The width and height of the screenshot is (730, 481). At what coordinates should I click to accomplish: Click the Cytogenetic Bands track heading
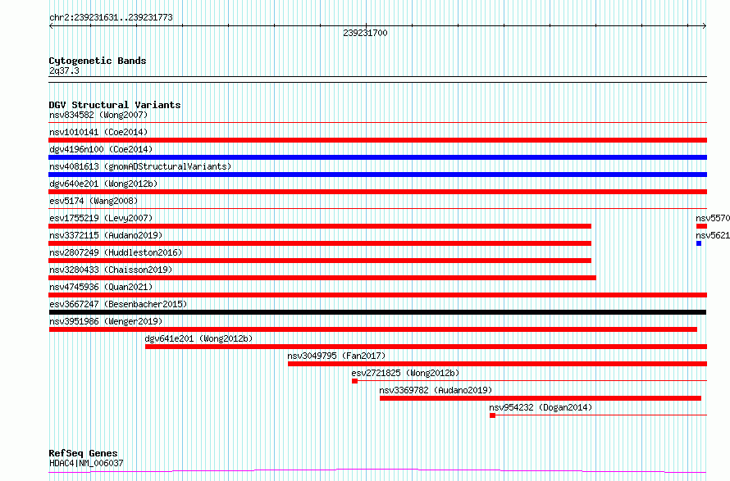click(x=98, y=61)
